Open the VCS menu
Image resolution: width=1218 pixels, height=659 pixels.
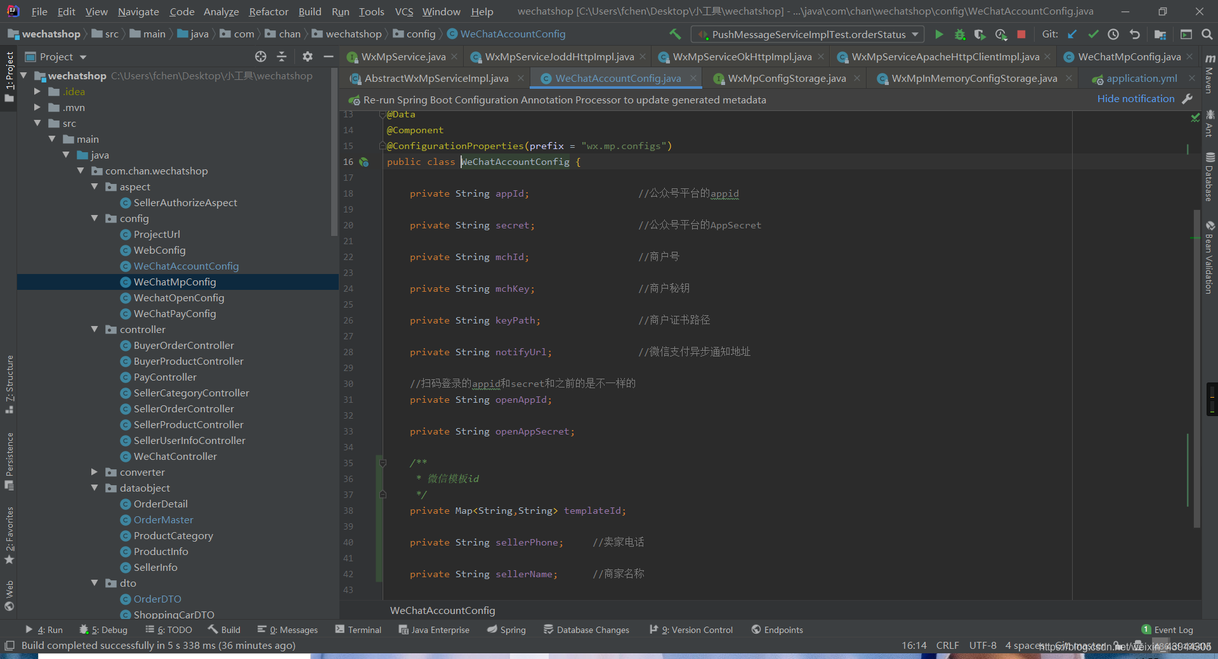403,11
